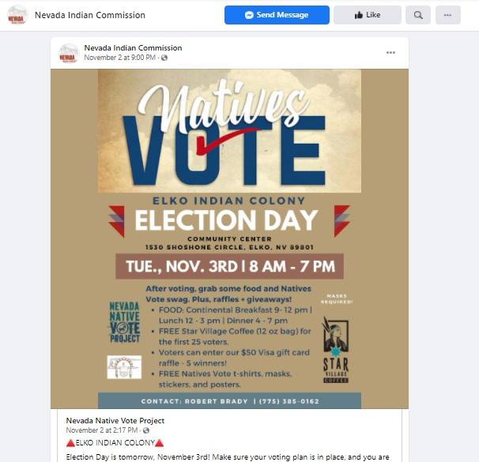Screen dimensions: 479x462
Task: Click the November 2 at 9:00 PM timestamp
Action: point(119,58)
